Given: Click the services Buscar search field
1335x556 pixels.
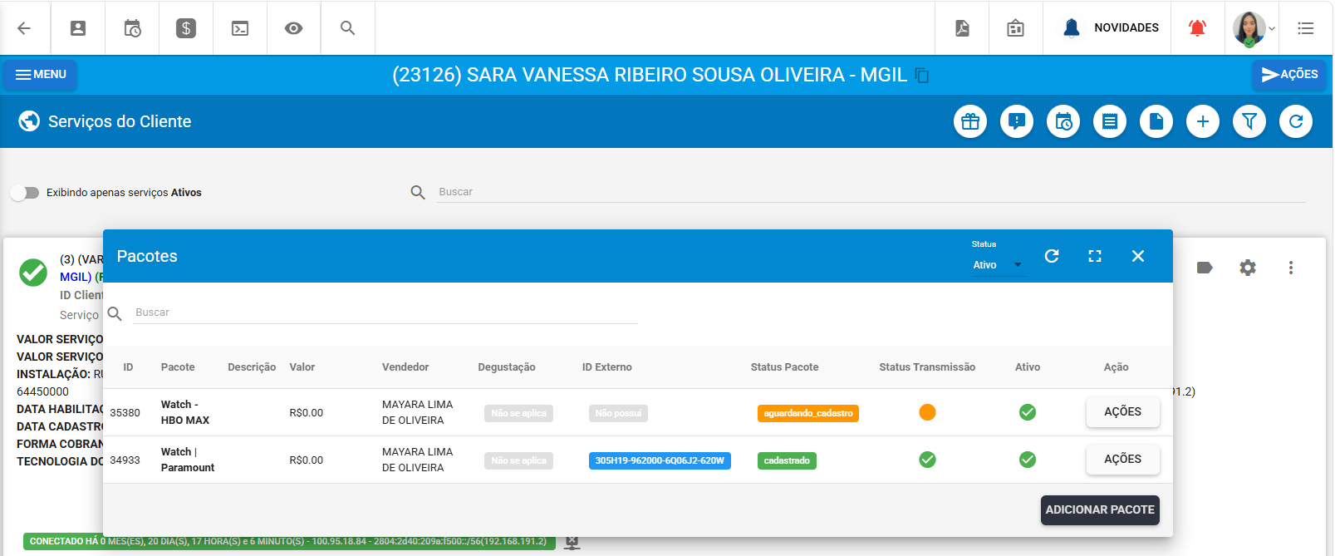Looking at the screenshot, I should click(871, 192).
